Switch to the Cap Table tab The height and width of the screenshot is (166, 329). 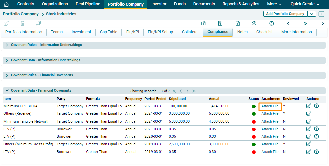(108, 32)
